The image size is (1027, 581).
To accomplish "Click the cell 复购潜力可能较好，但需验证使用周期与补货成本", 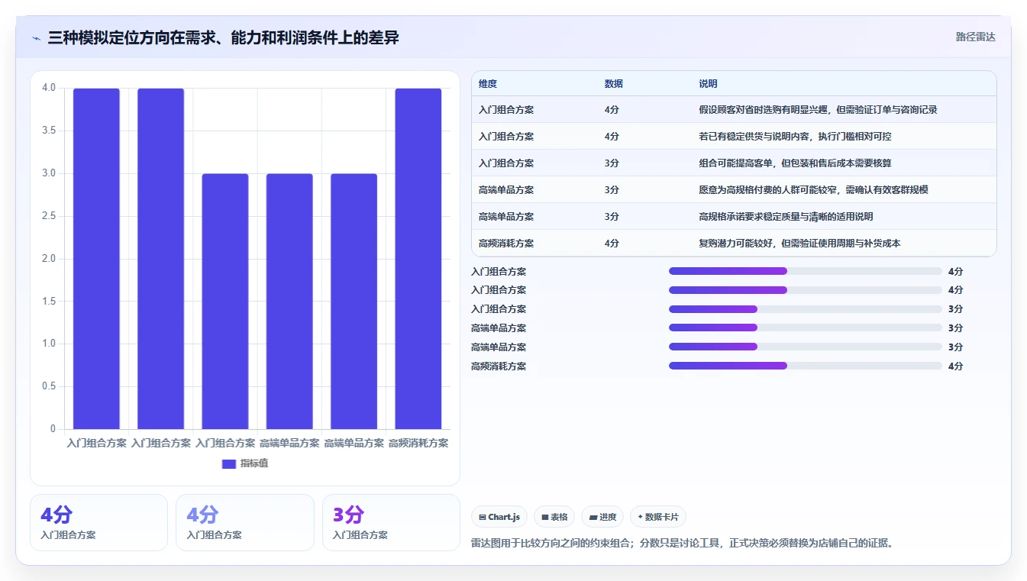I will click(799, 244).
